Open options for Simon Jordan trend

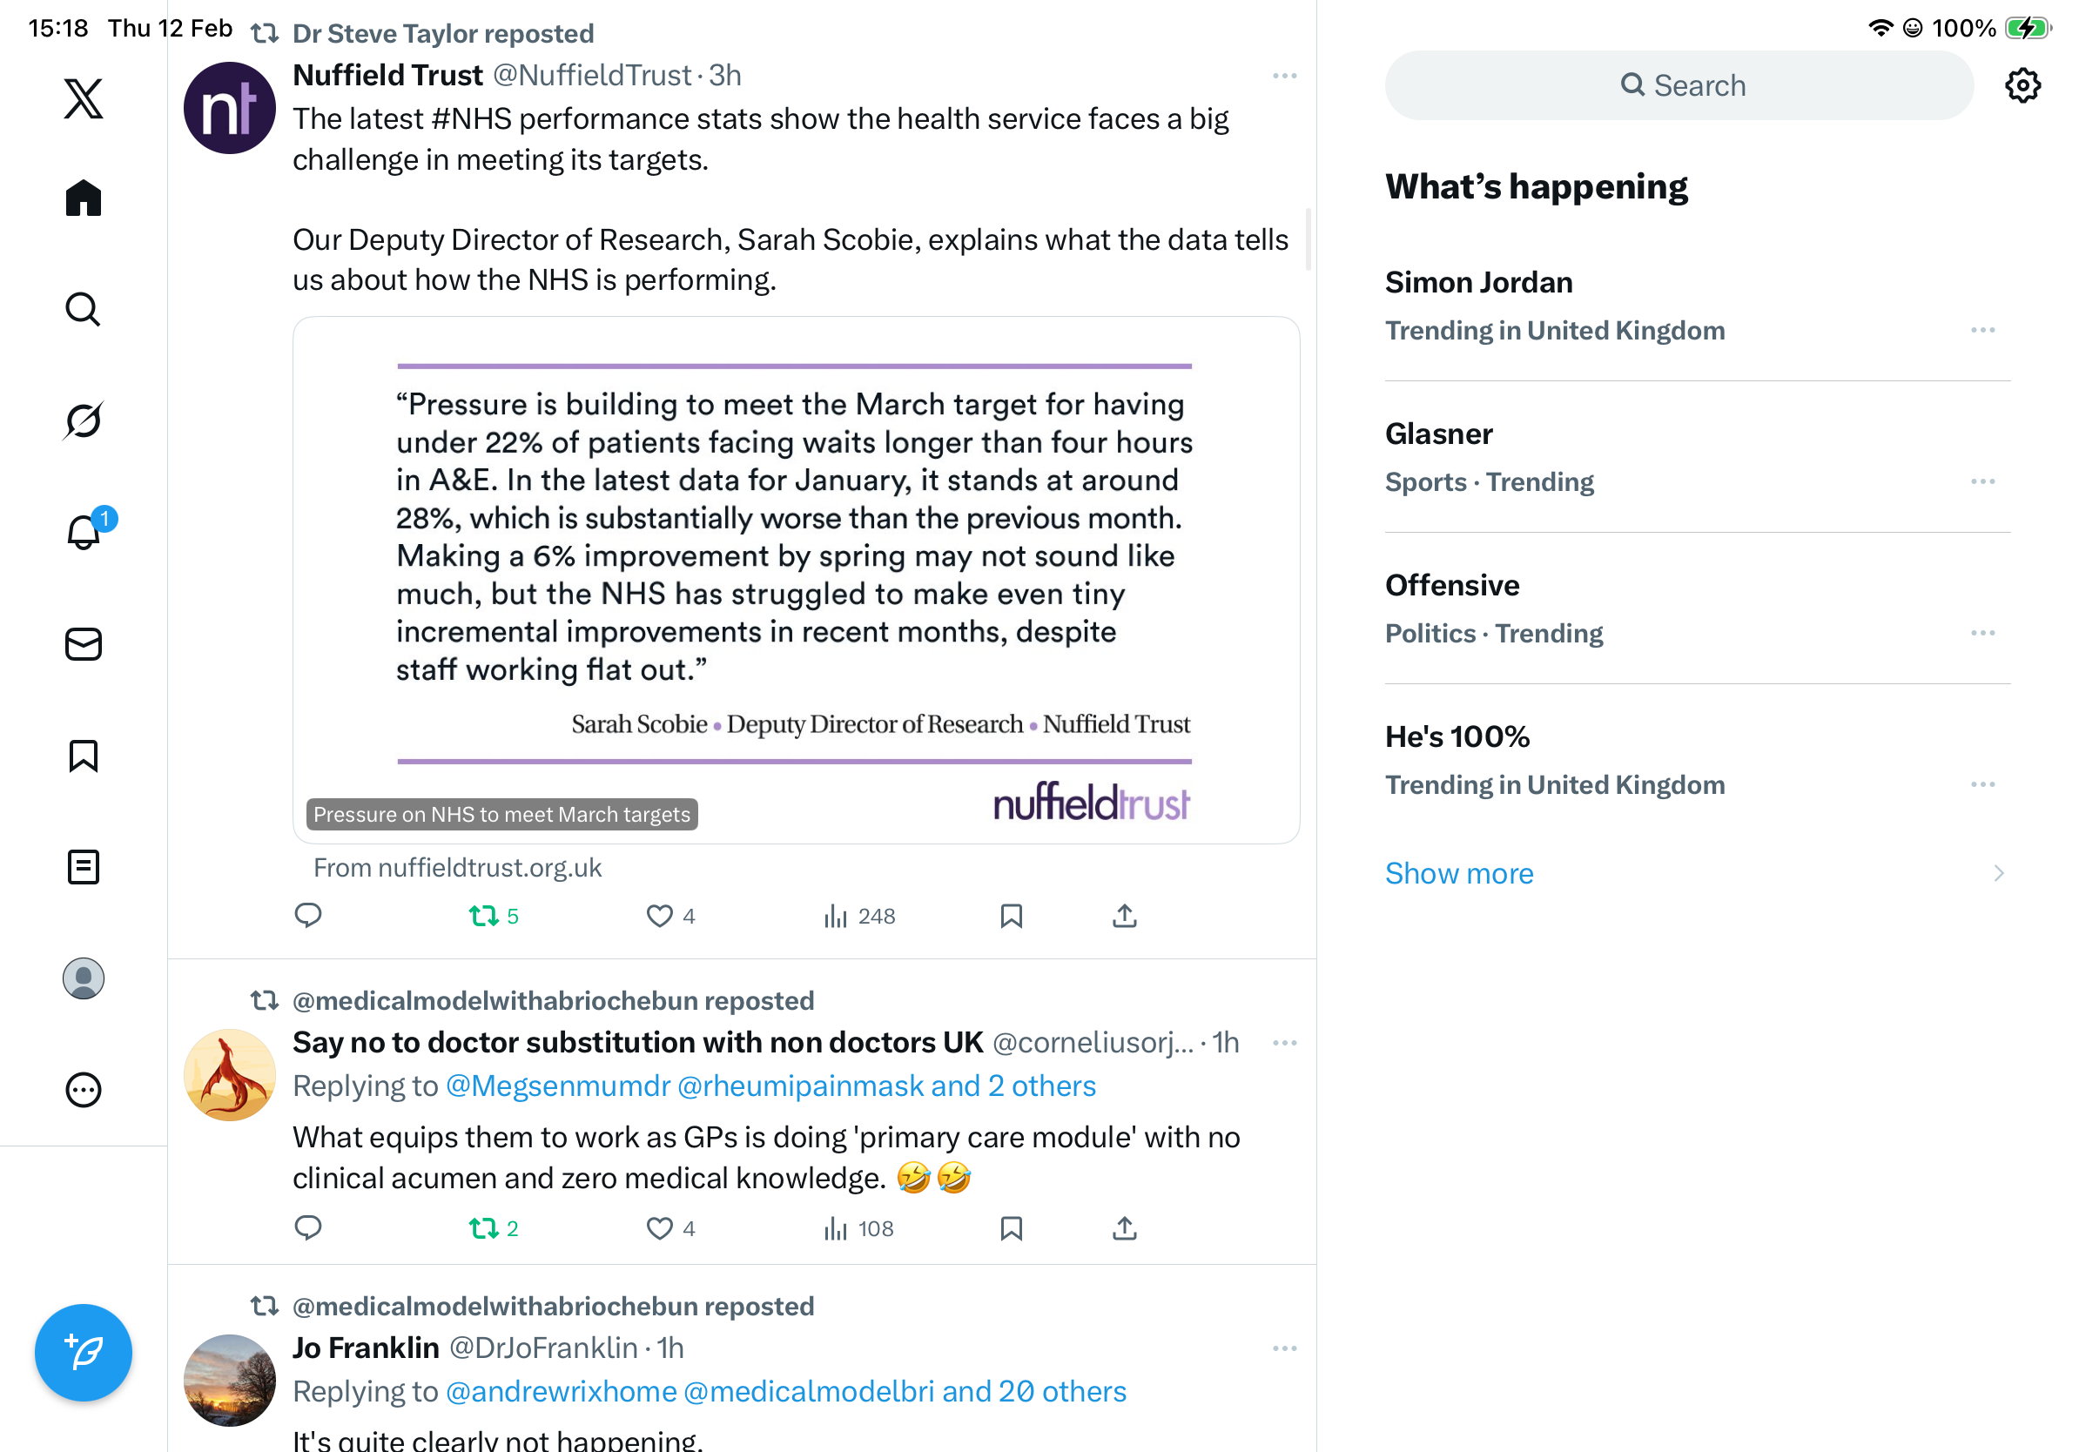pos(1982,331)
